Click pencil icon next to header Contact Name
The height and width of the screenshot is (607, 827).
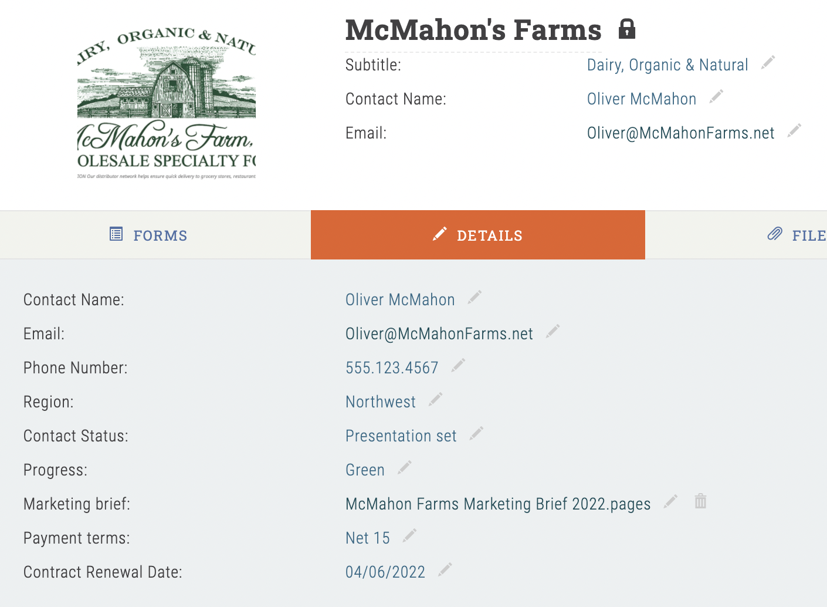pyautogui.click(x=716, y=96)
